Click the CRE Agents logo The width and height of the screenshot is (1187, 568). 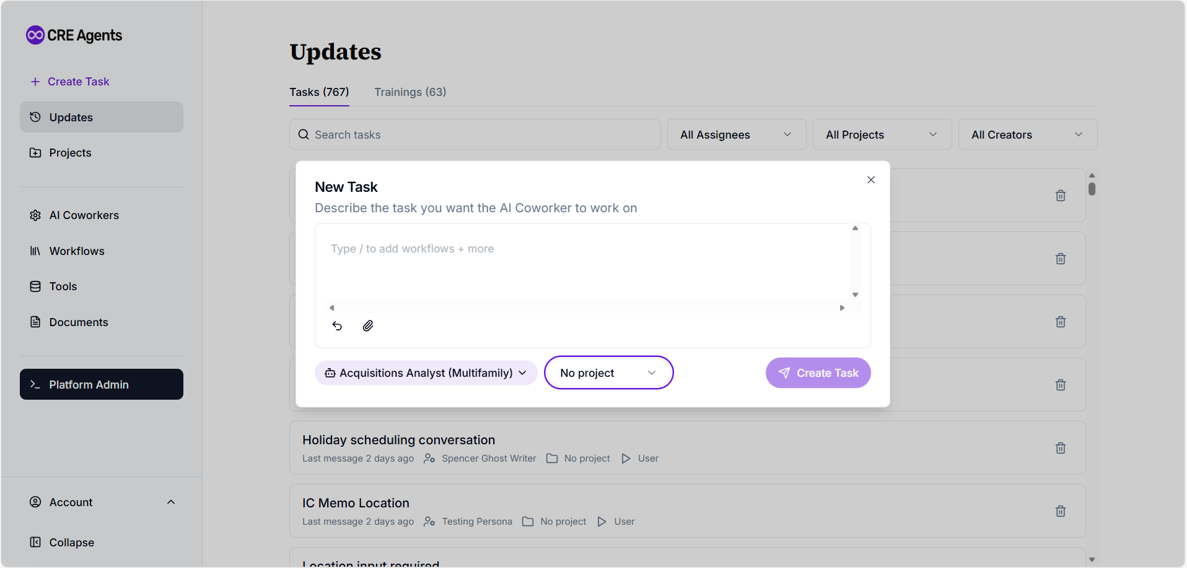[74, 35]
